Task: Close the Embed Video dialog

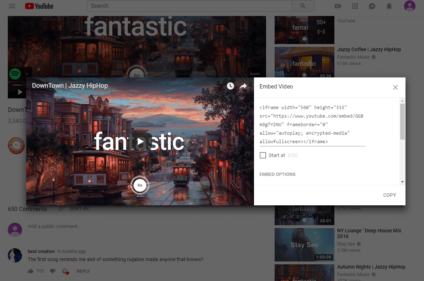Action: click(395, 87)
